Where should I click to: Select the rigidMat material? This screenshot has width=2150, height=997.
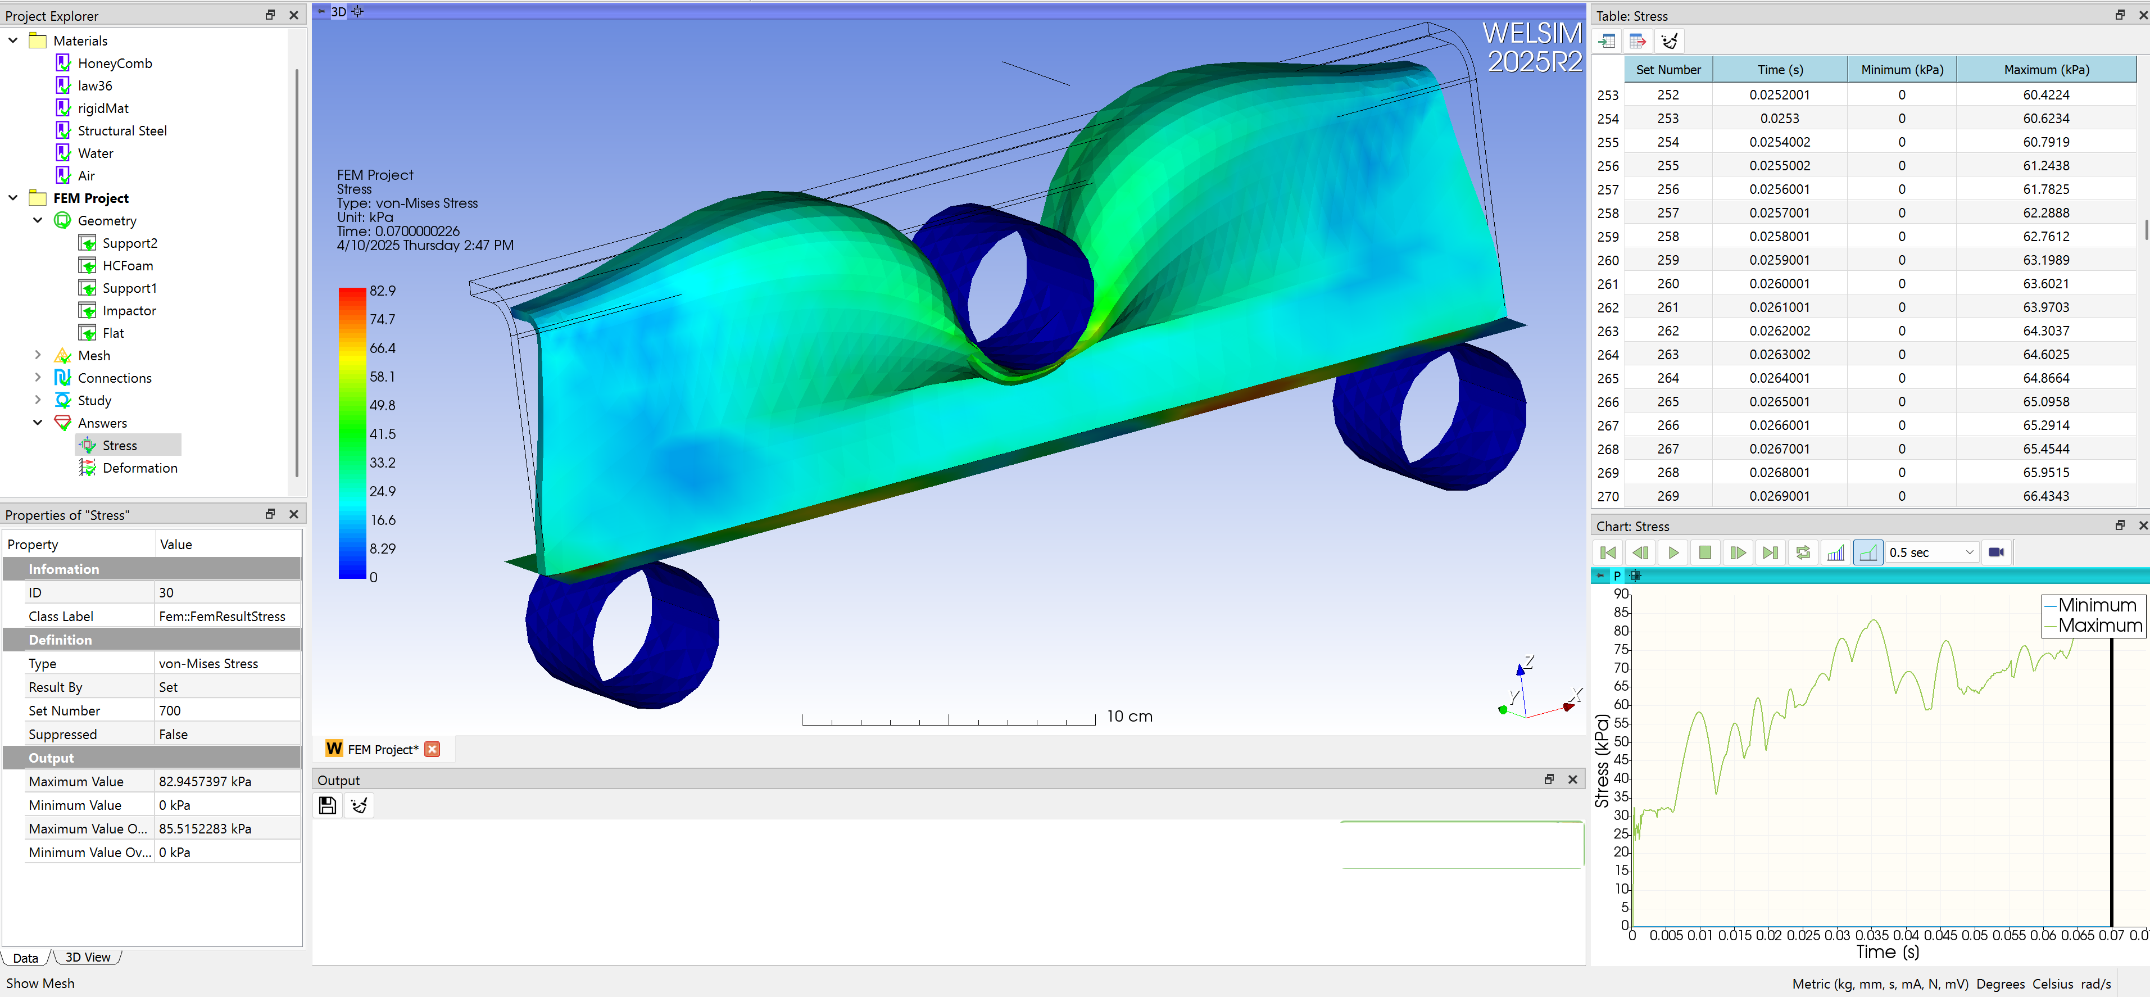(103, 108)
